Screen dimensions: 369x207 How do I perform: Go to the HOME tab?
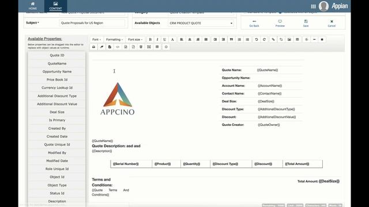pyautogui.click(x=33, y=6)
